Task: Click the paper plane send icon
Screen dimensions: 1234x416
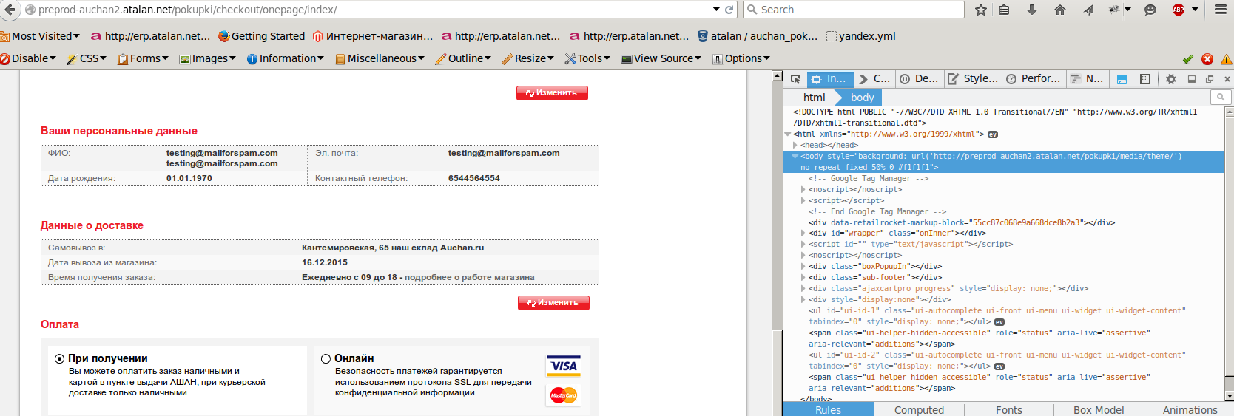Action: 1088,10
